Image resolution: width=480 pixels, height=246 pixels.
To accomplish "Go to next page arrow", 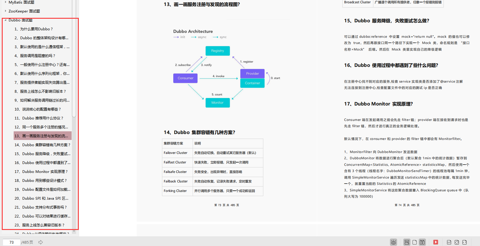I will point(41,242).
